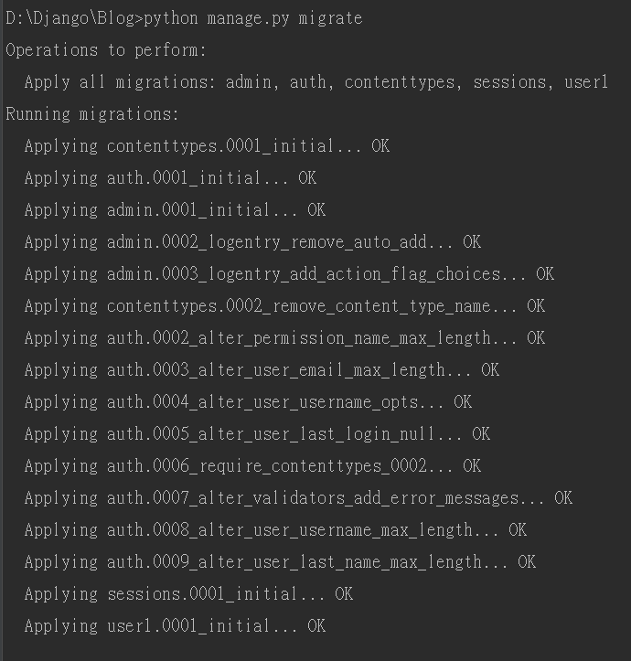The height and width of the screenshot is (661, 631).
Task: Click the Operations to perform line
Action: tap(106, 50)
